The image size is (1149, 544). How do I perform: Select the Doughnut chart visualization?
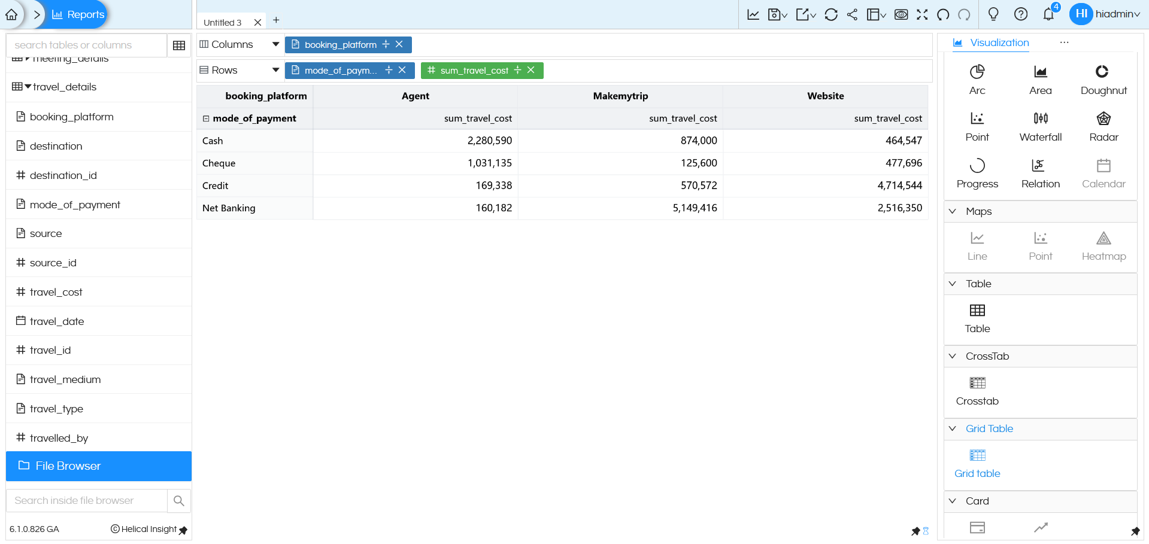pyautogui.click(x=1103, y=78)
